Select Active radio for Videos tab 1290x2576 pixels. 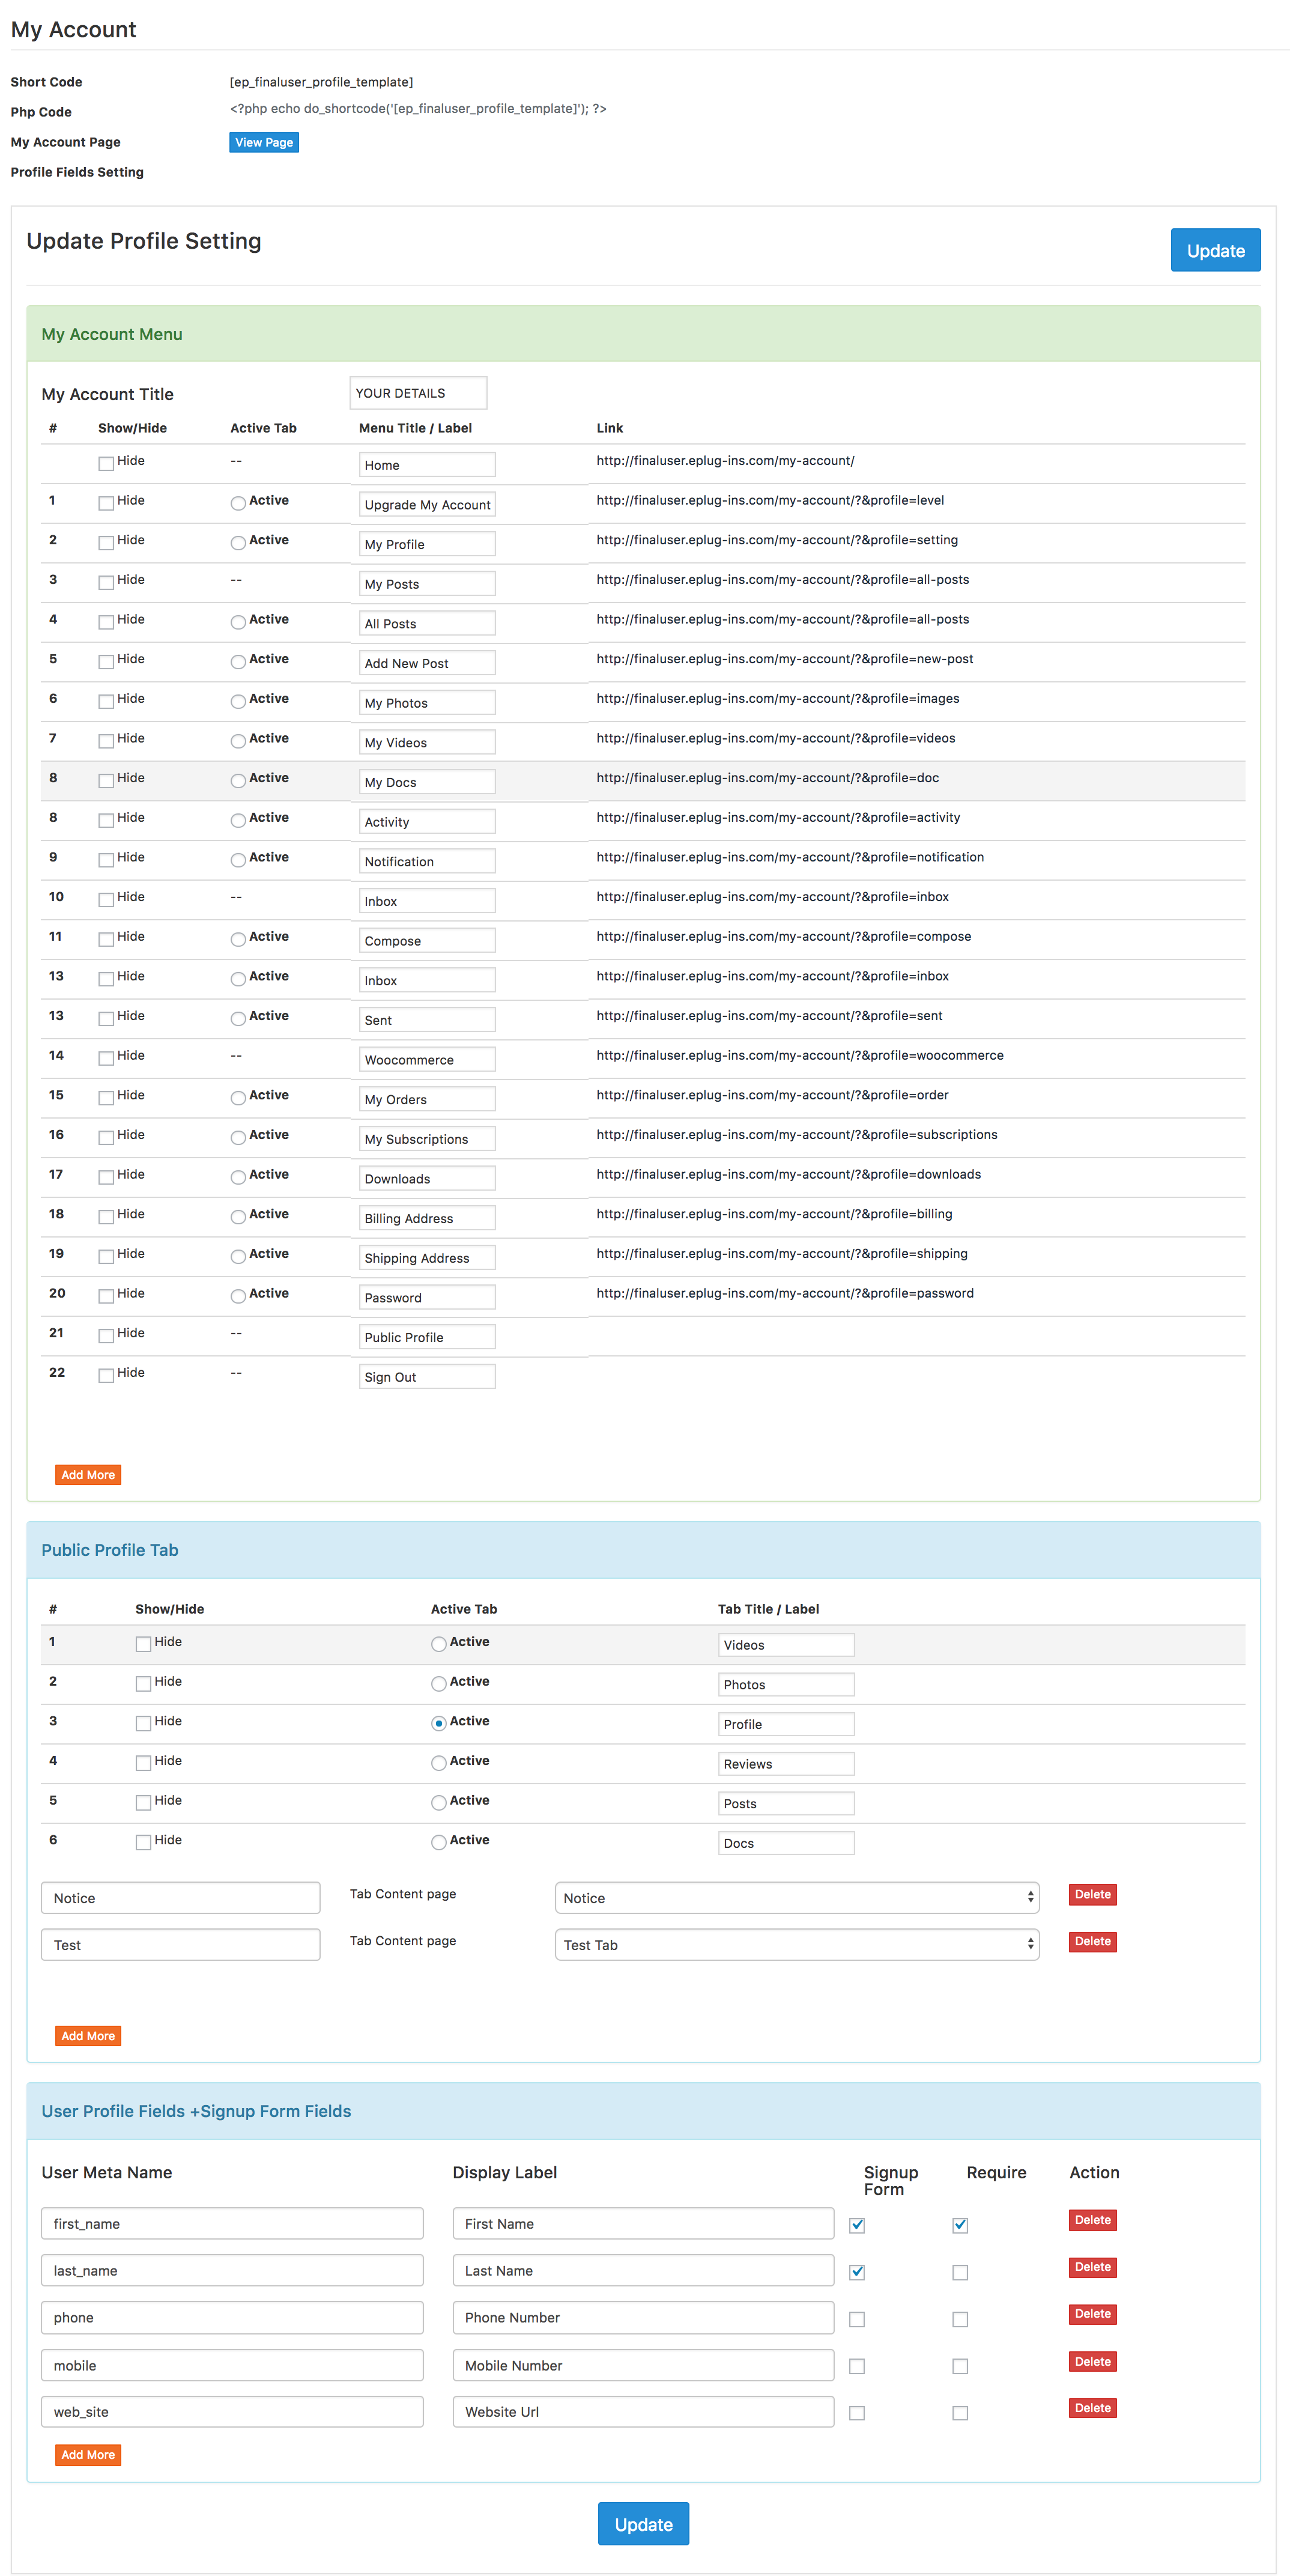pyautogui.click(x=438, y=1644)
